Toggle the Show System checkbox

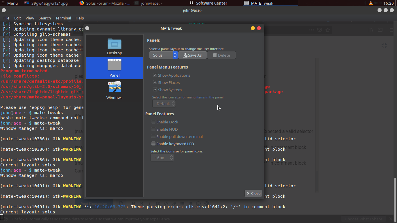pos(155,90)
